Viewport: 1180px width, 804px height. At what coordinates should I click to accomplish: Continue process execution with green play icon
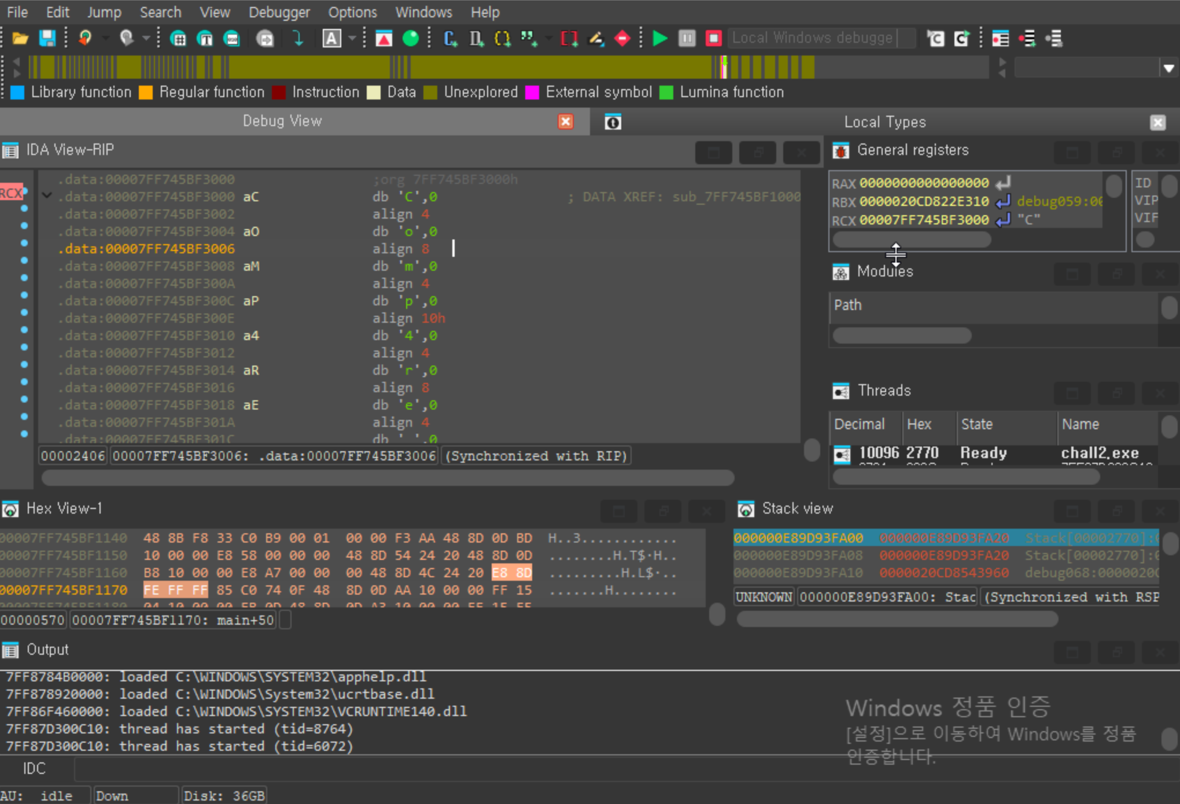pos(659,38)
